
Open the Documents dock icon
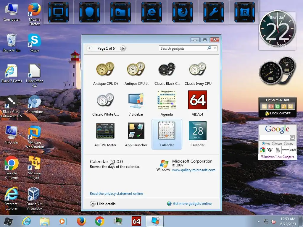pyautogui.click(x=120, y=12)
